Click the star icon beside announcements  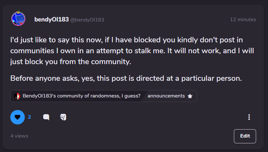click(190, 96)
